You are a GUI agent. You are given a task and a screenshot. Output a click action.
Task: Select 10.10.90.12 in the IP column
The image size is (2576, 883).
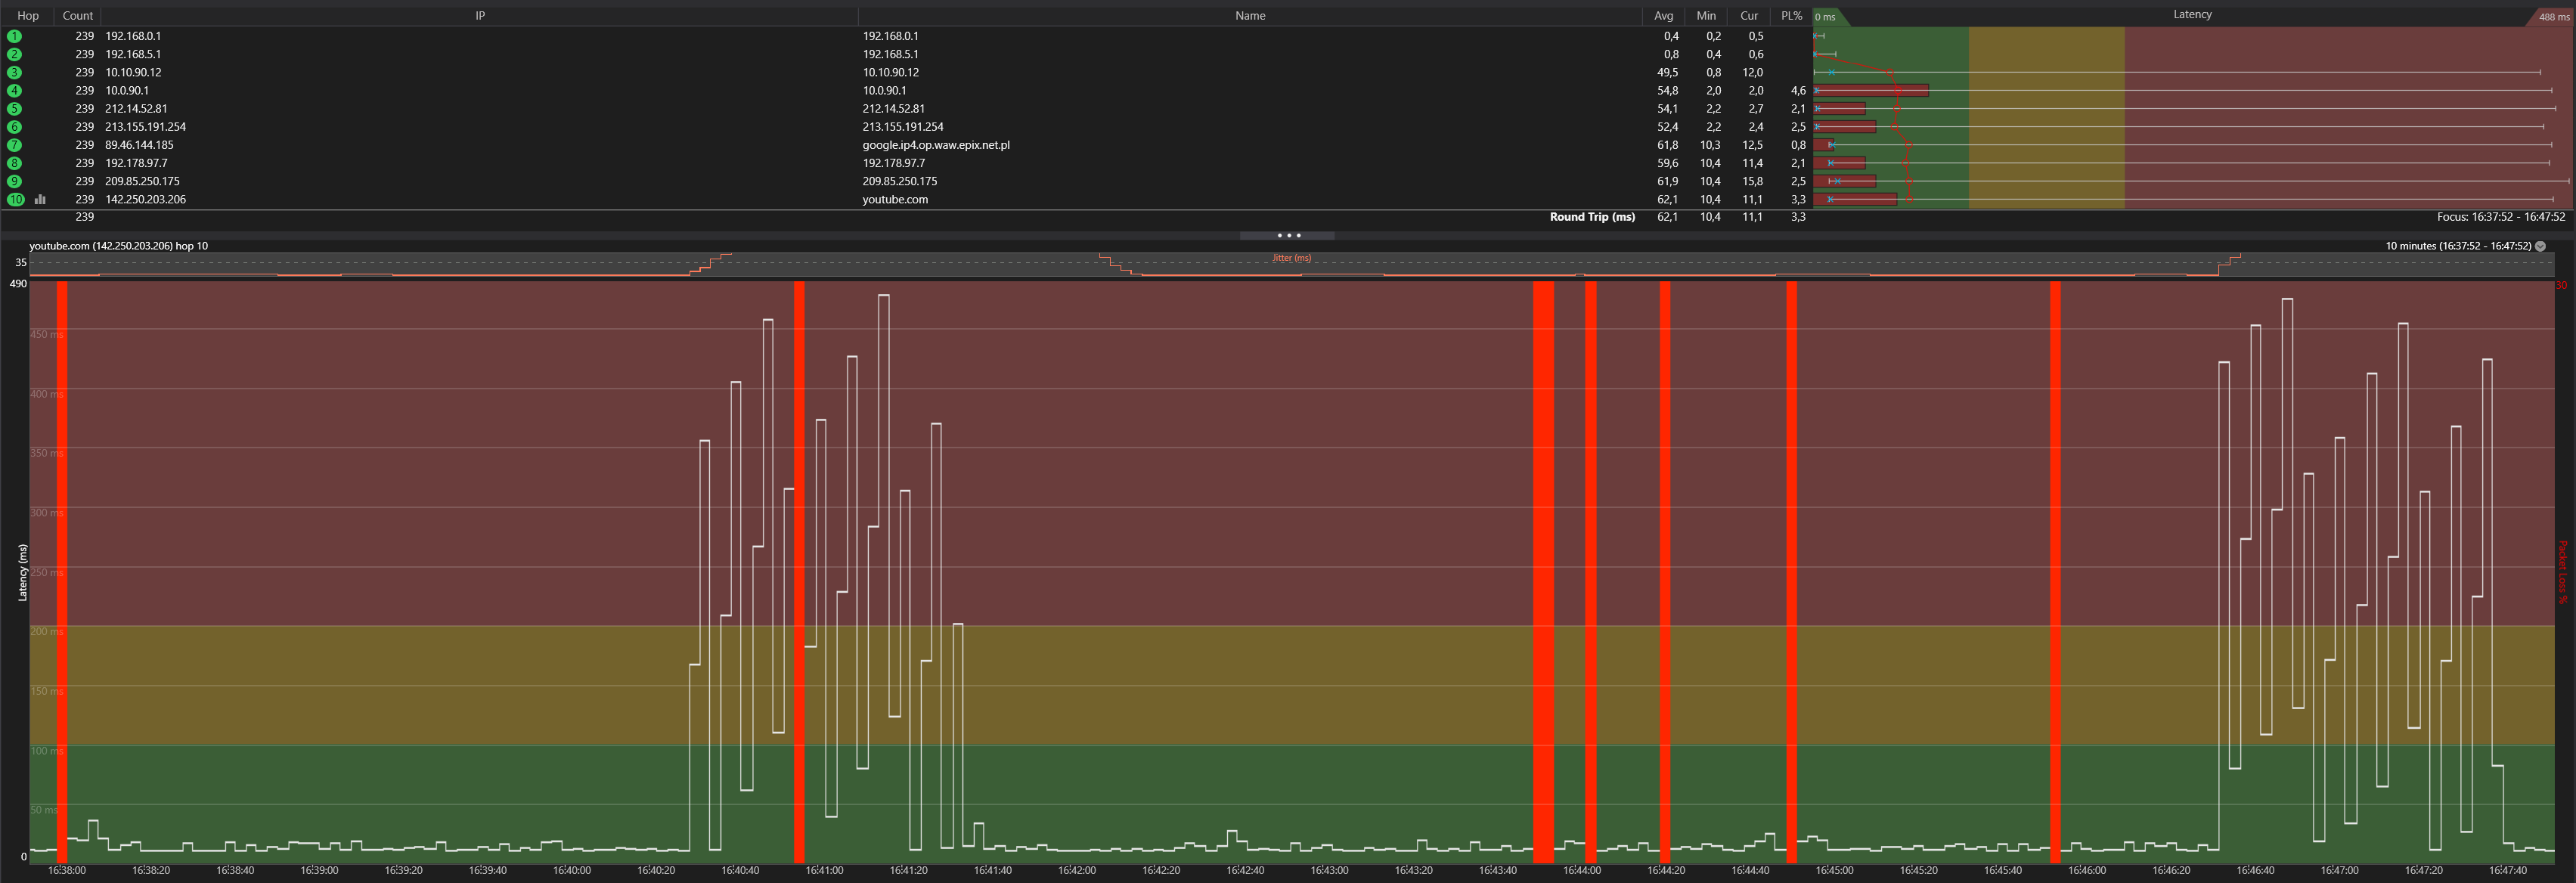pyautogui.click(x=133, y=72)
